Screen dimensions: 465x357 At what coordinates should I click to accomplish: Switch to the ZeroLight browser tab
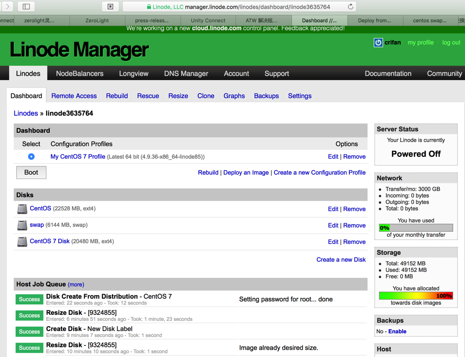(97, 20)
